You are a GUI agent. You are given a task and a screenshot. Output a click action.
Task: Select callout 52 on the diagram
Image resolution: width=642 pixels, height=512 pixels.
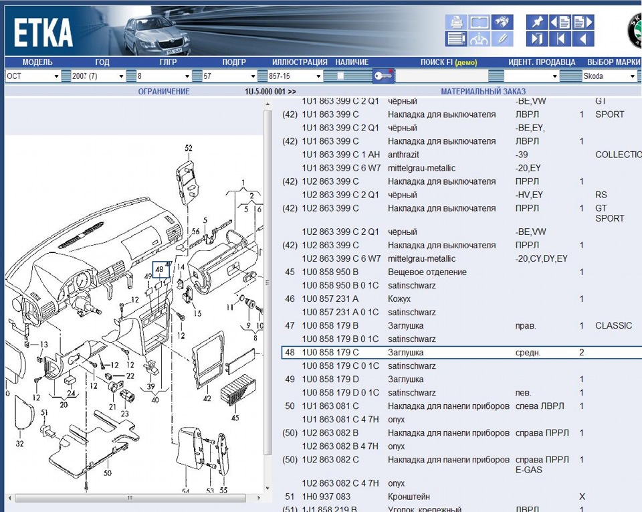(x=189, y=148)
